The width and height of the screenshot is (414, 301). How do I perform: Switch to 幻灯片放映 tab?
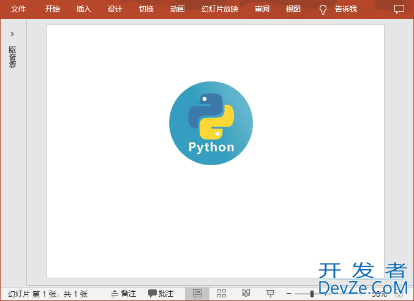coord(220,9)
